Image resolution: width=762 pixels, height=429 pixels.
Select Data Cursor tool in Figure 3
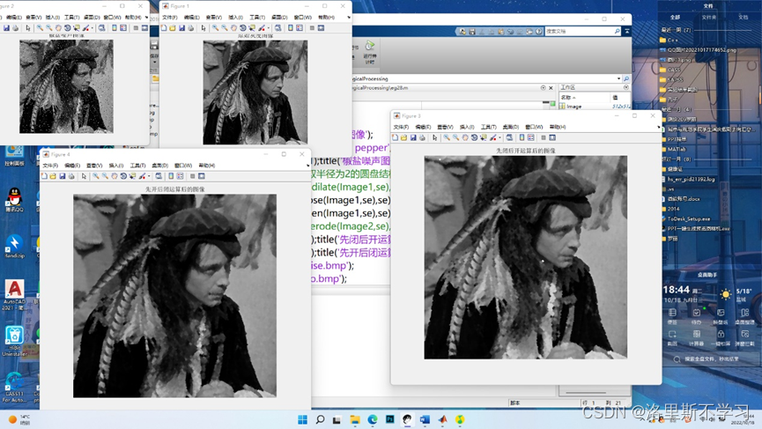pyautogui.click(x=484, y=137)
